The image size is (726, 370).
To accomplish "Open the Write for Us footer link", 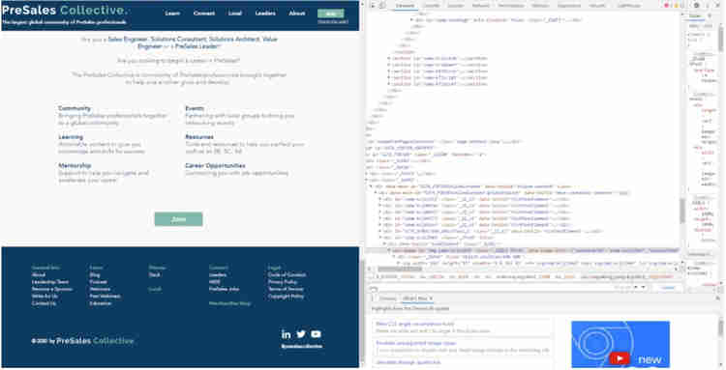I will (45, 296).
